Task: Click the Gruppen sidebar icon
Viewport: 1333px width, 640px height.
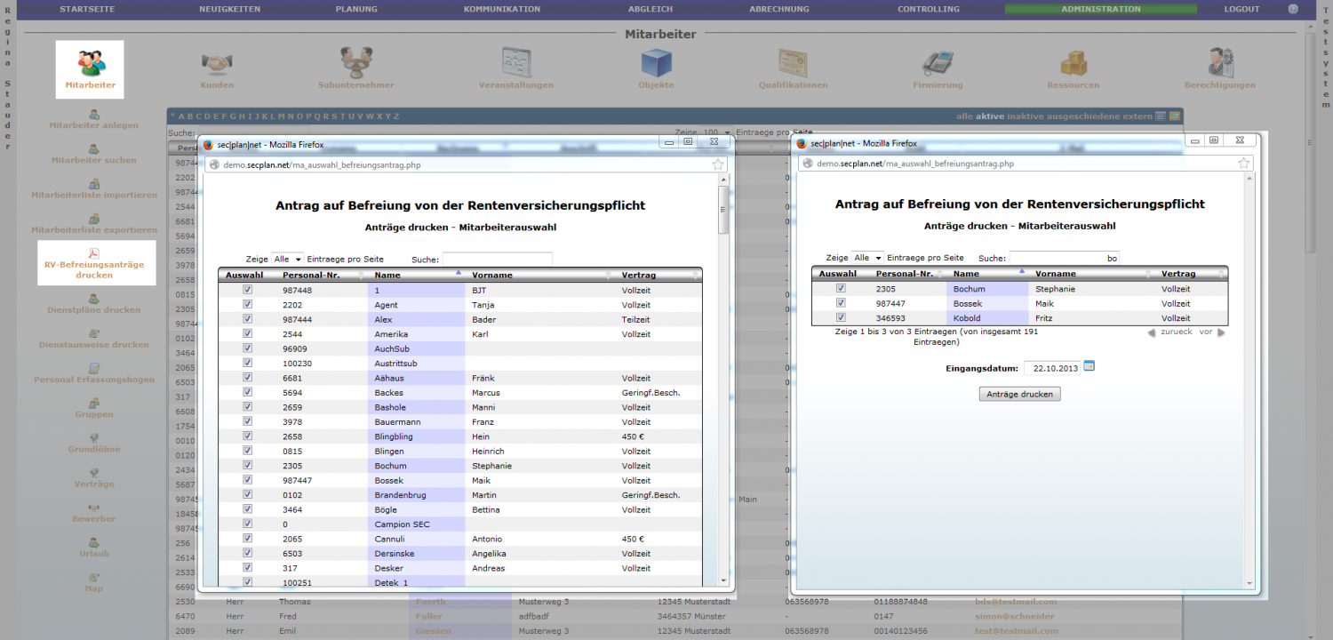Action: click(94, 403)
